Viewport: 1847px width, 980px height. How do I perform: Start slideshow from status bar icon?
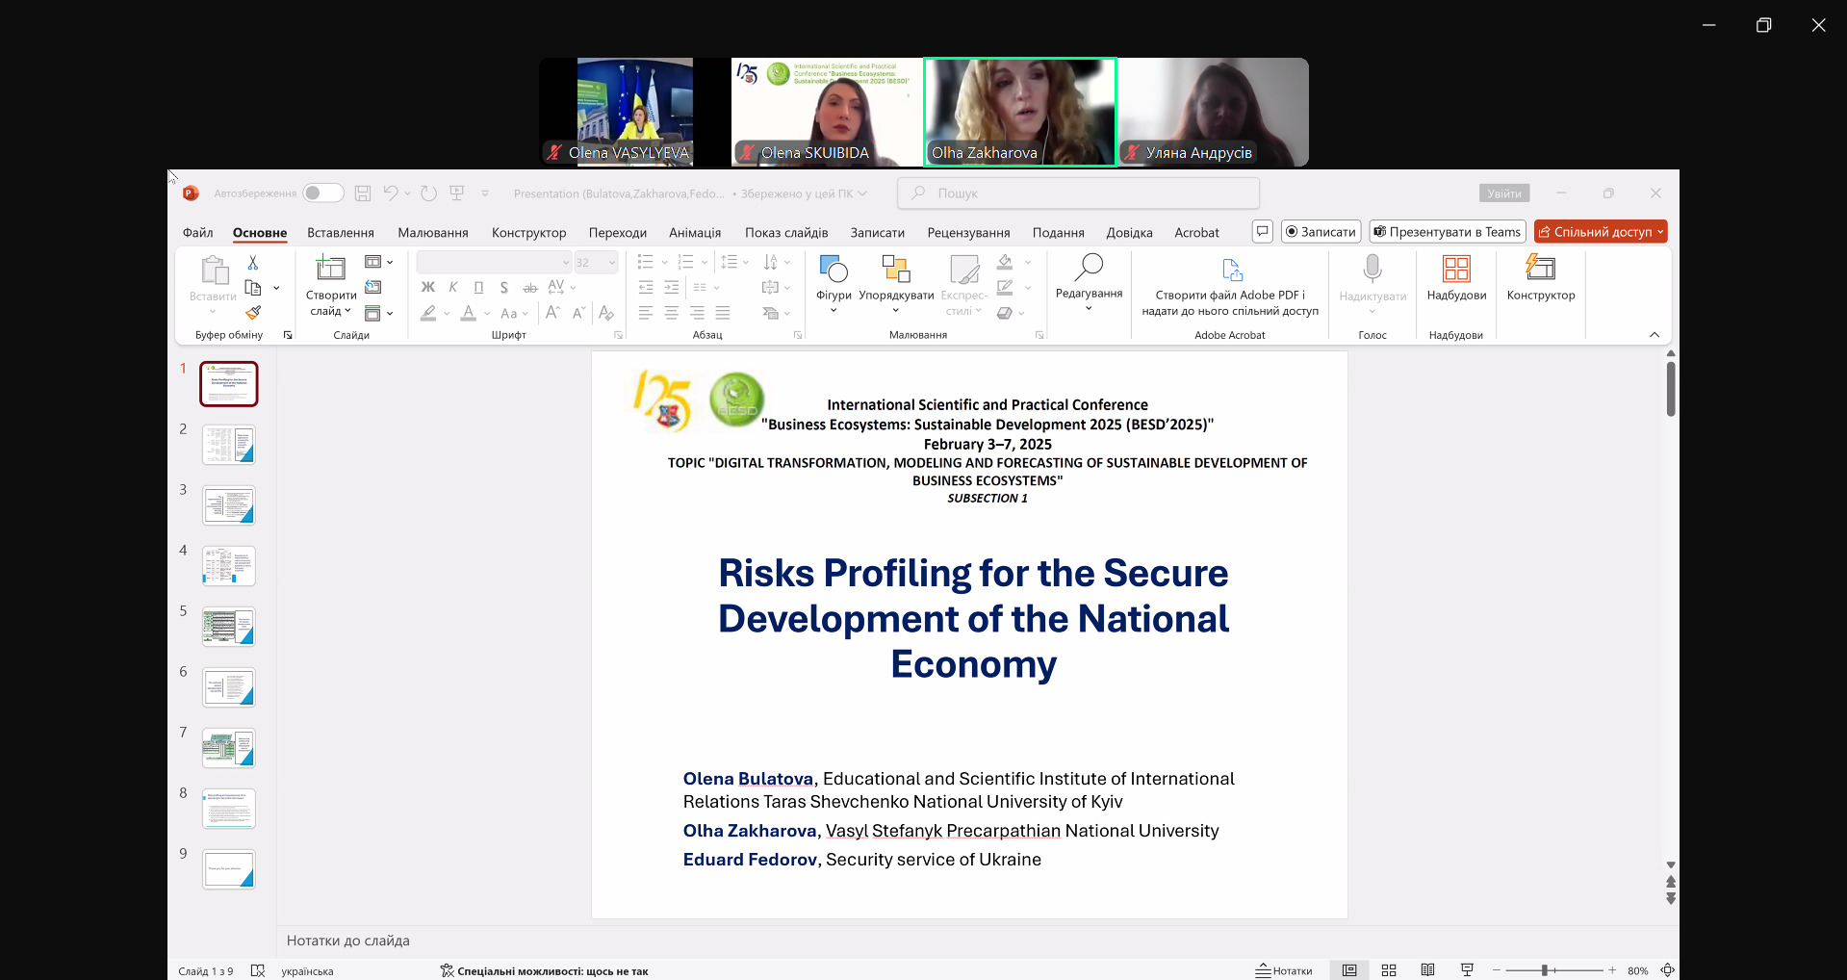1467,970
